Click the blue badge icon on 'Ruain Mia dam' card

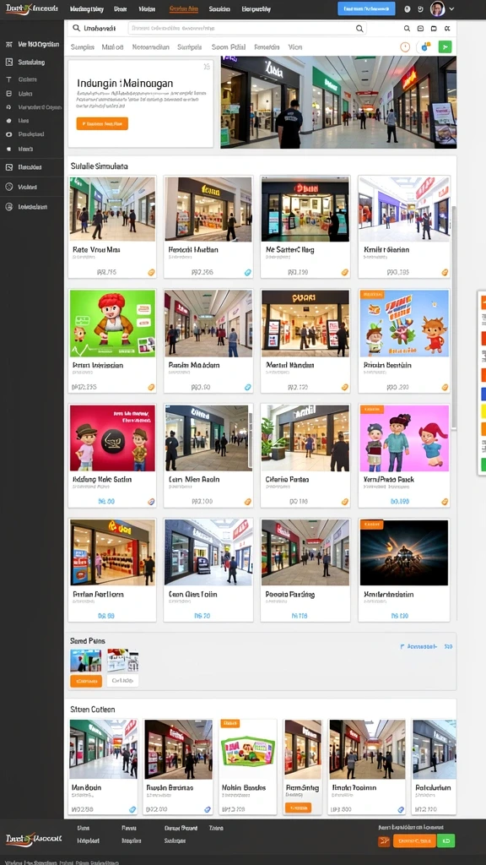pyautogui.click(x=247, y=387)
